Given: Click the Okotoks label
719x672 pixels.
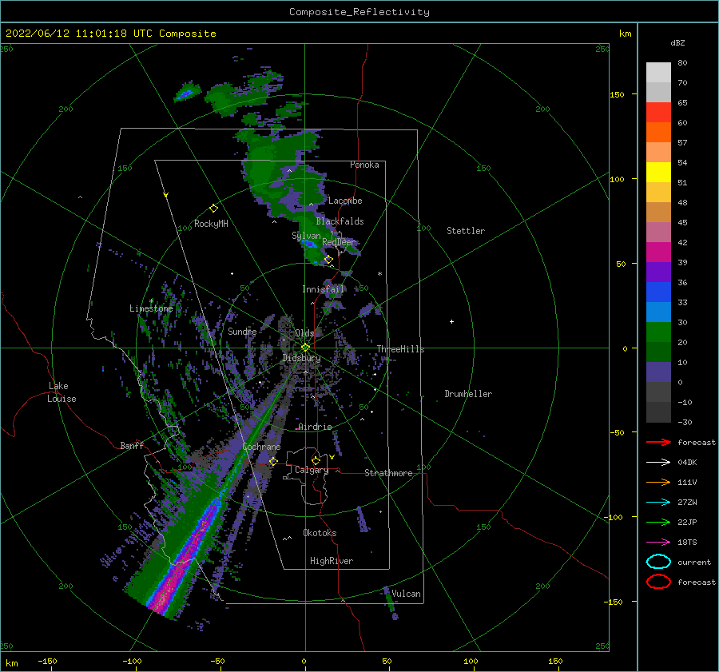Looking at the screenshot, I should [x=320, y=533].
